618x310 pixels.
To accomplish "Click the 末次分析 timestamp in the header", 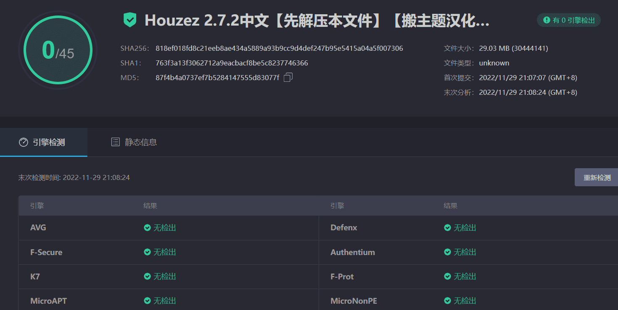I will [528, 92].
